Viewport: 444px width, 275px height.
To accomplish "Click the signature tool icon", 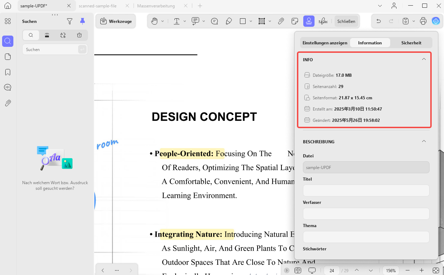I will tap(323, 21).
